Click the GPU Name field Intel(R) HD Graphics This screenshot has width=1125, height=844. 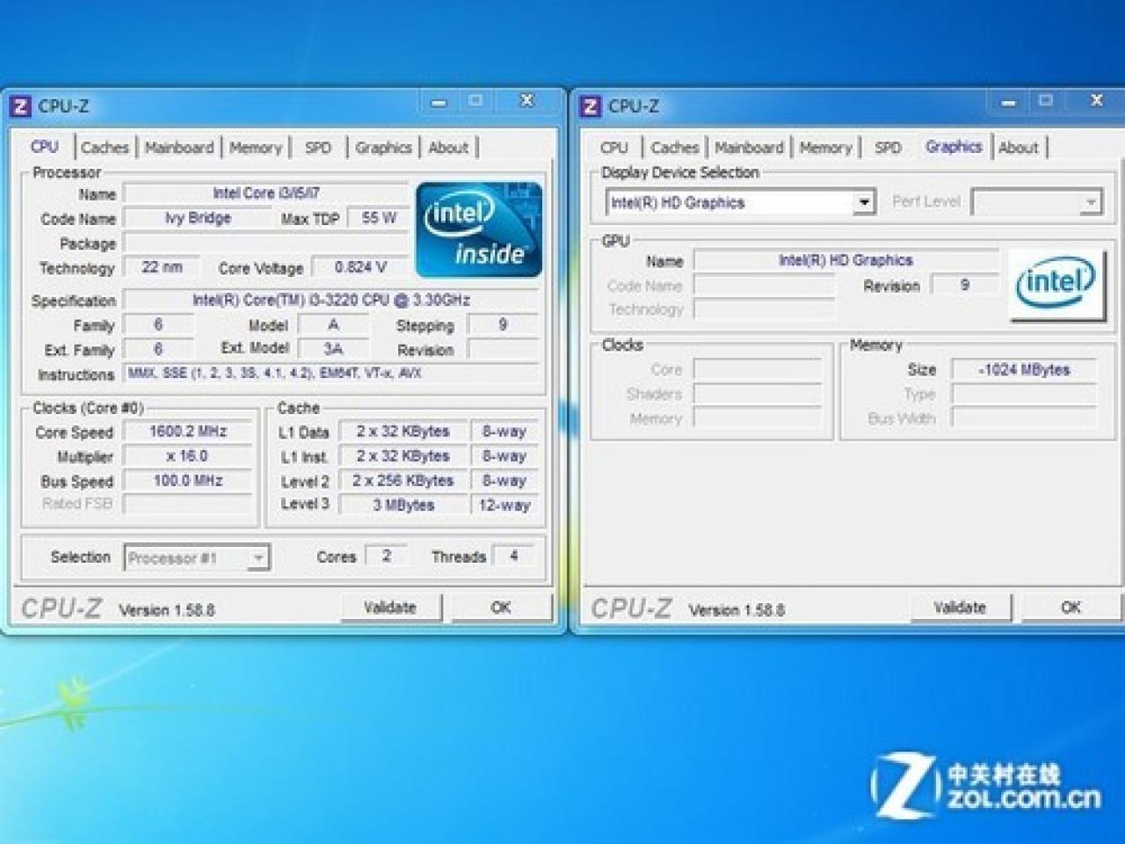(x=846, y=260)
